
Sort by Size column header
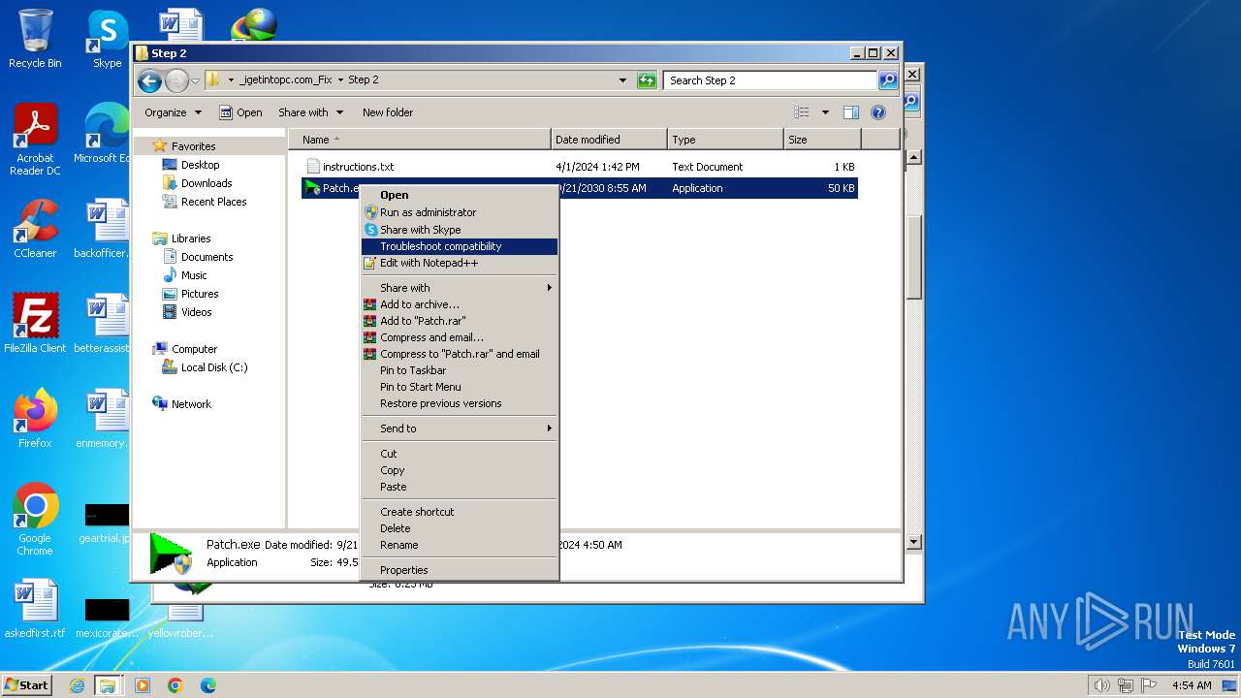(x=822, y=140)
